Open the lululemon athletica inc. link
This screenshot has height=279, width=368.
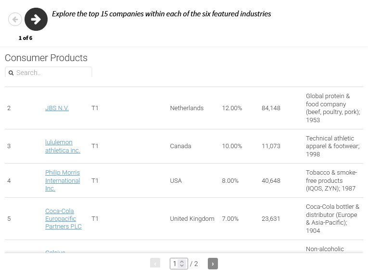[x=63, y=146]
